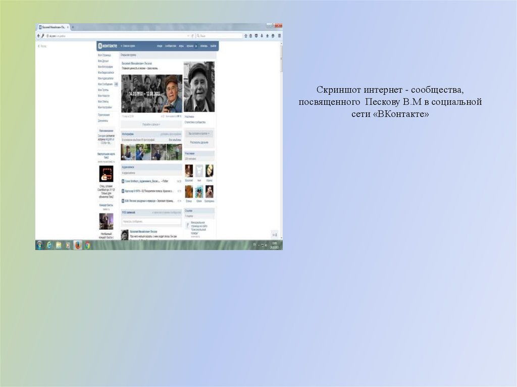Play the second audio track in list
517x387 pixels.
[x=123, y=191]
